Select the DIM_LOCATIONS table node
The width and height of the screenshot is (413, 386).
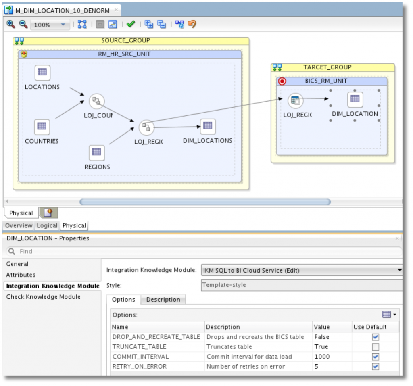coord(208,126)
